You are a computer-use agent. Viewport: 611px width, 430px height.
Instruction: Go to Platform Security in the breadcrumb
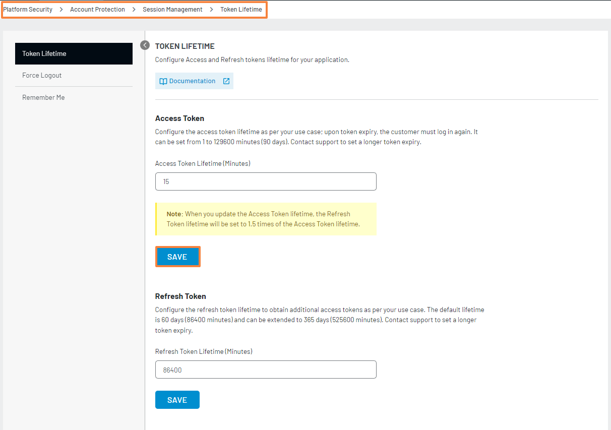point(28,10)
